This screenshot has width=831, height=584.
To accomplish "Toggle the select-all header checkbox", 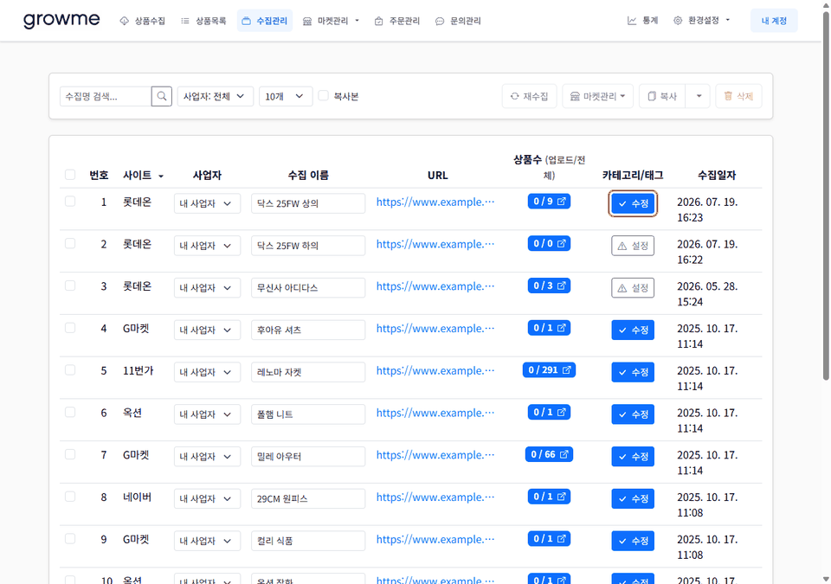I will point(70,175).
